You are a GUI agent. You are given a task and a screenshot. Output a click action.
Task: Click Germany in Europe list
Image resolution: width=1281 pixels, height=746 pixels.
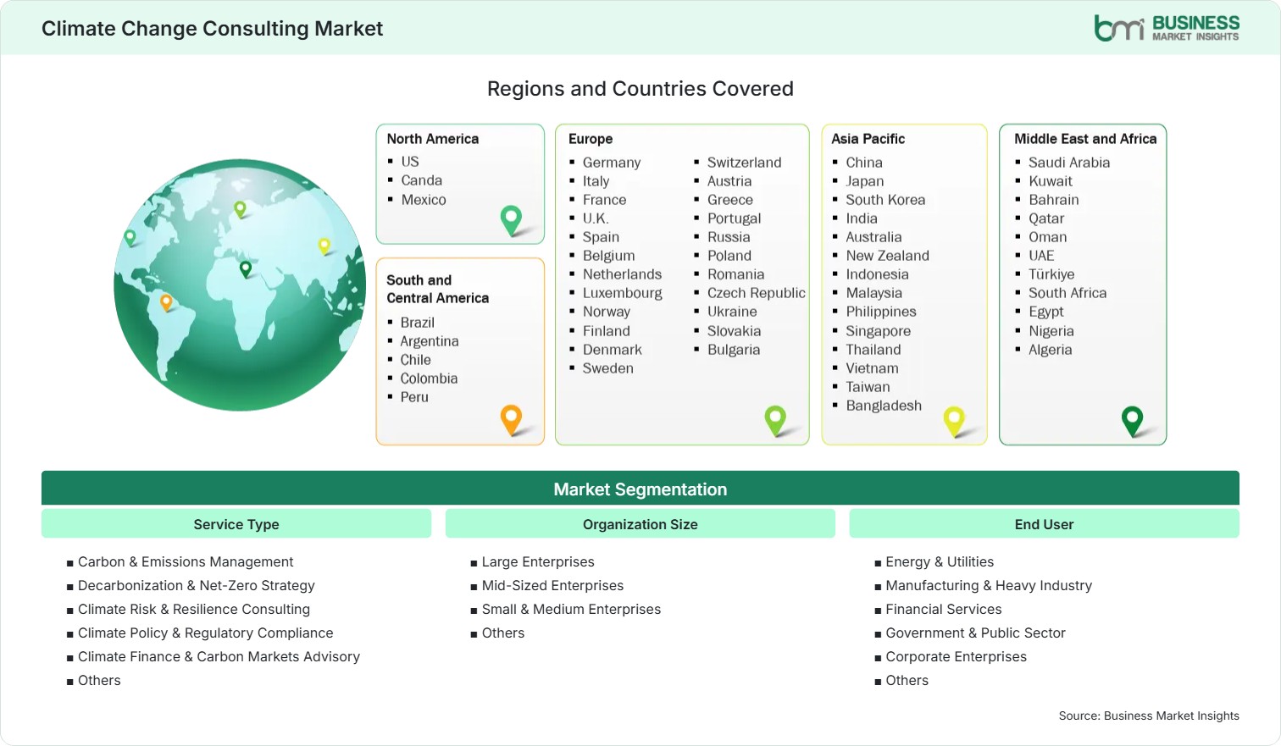point(612,163)
